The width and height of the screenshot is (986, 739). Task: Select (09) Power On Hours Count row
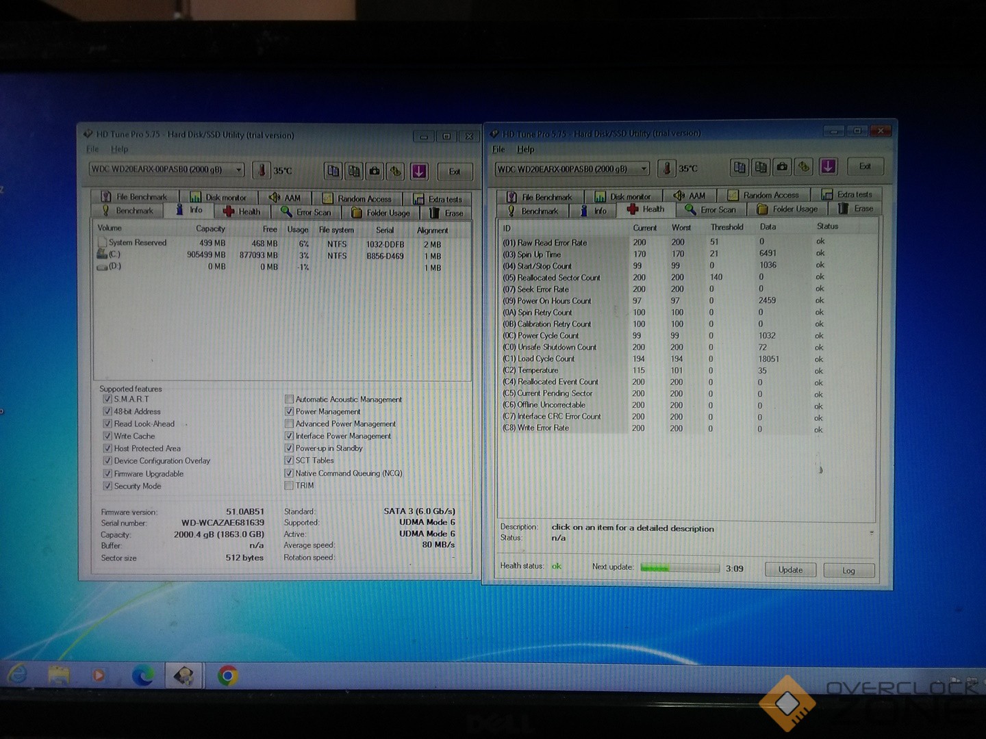(687, 301)
